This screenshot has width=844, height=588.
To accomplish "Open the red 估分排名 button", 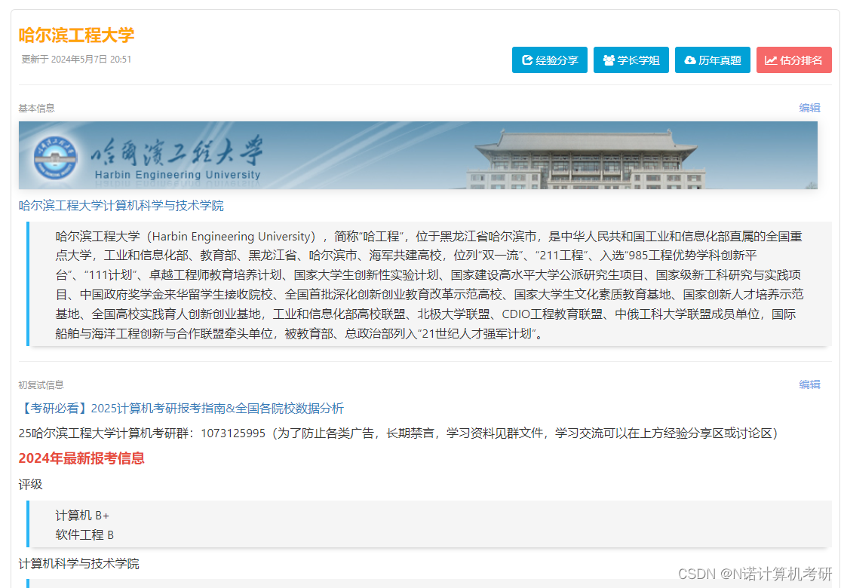I will point(794,60).
